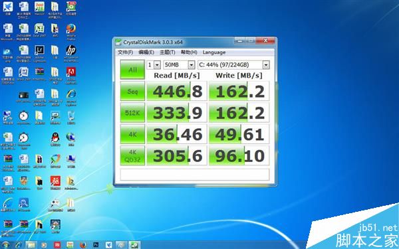Image resolution: width=399 pixels, height=249 pixels.
Task: Open the 编辑(E) menu
Action: pyautogui.click(x=146, y=52)
